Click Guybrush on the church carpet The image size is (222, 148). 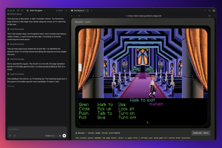[153, 86]
